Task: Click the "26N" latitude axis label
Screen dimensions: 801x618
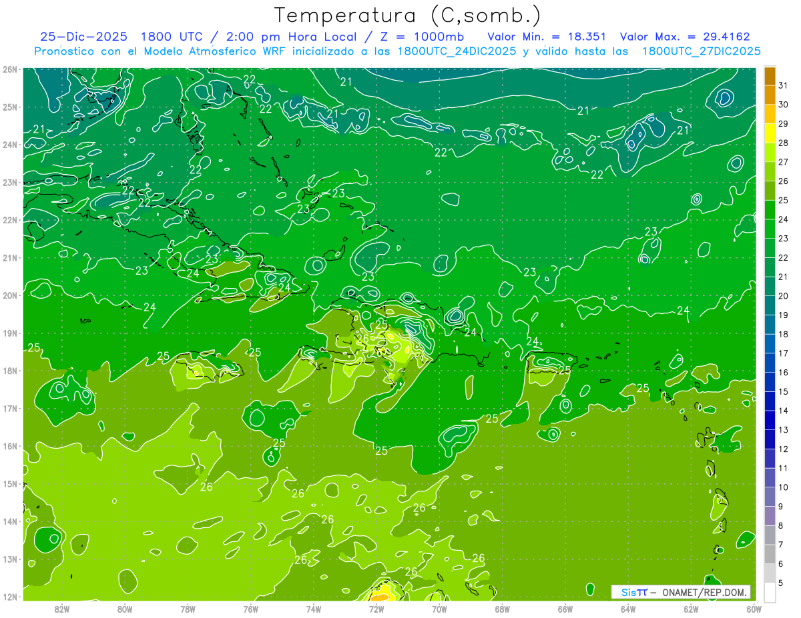Action: point(9,69)
